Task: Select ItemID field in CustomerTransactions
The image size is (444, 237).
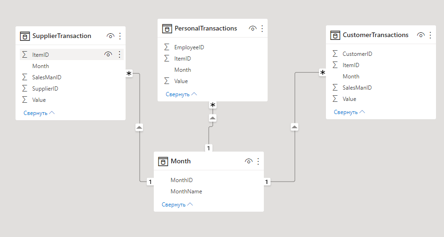Action: coord(351,65)
